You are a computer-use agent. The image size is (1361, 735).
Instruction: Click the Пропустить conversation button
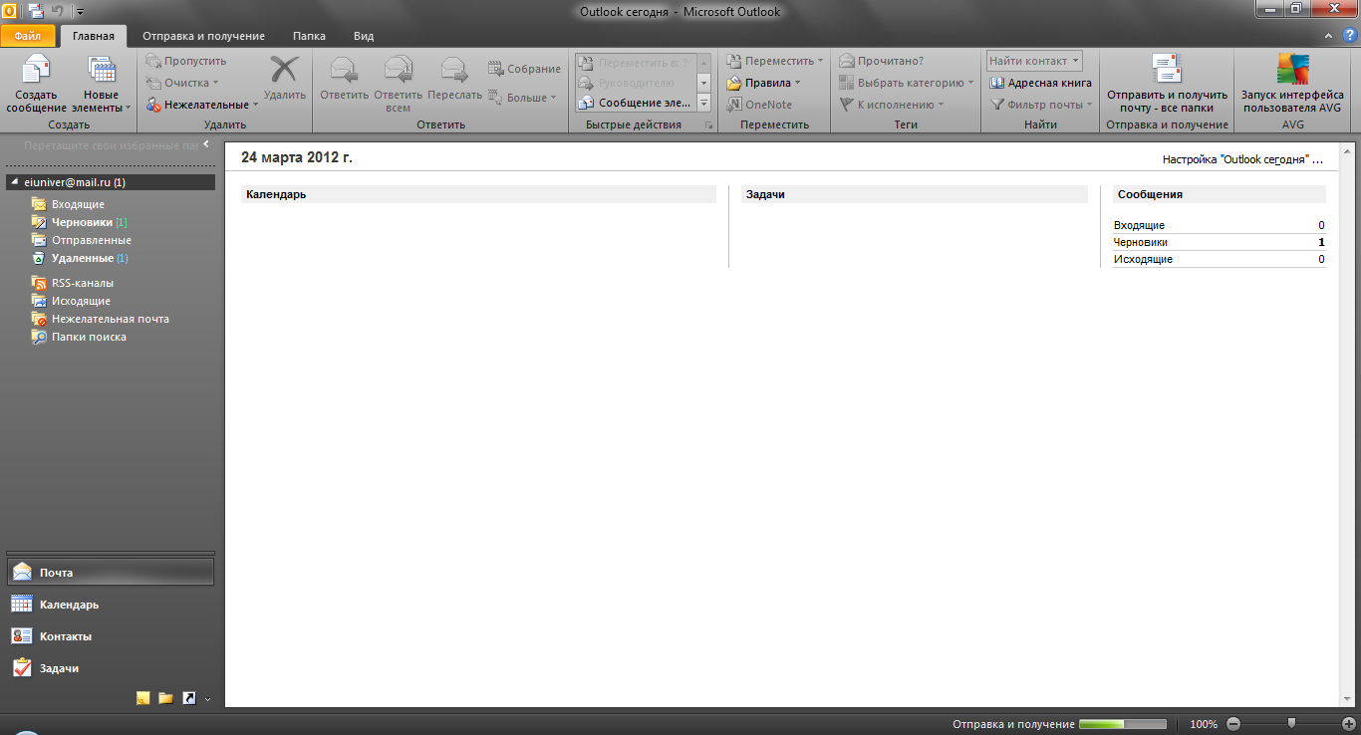point(186,61)
